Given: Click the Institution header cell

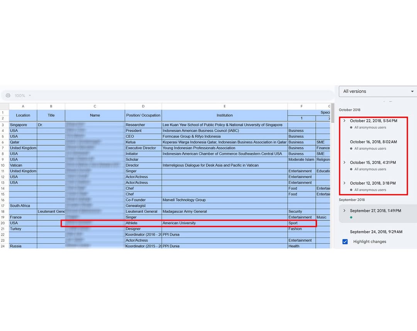Looking at the screenshot, I should tap(224, 115).
